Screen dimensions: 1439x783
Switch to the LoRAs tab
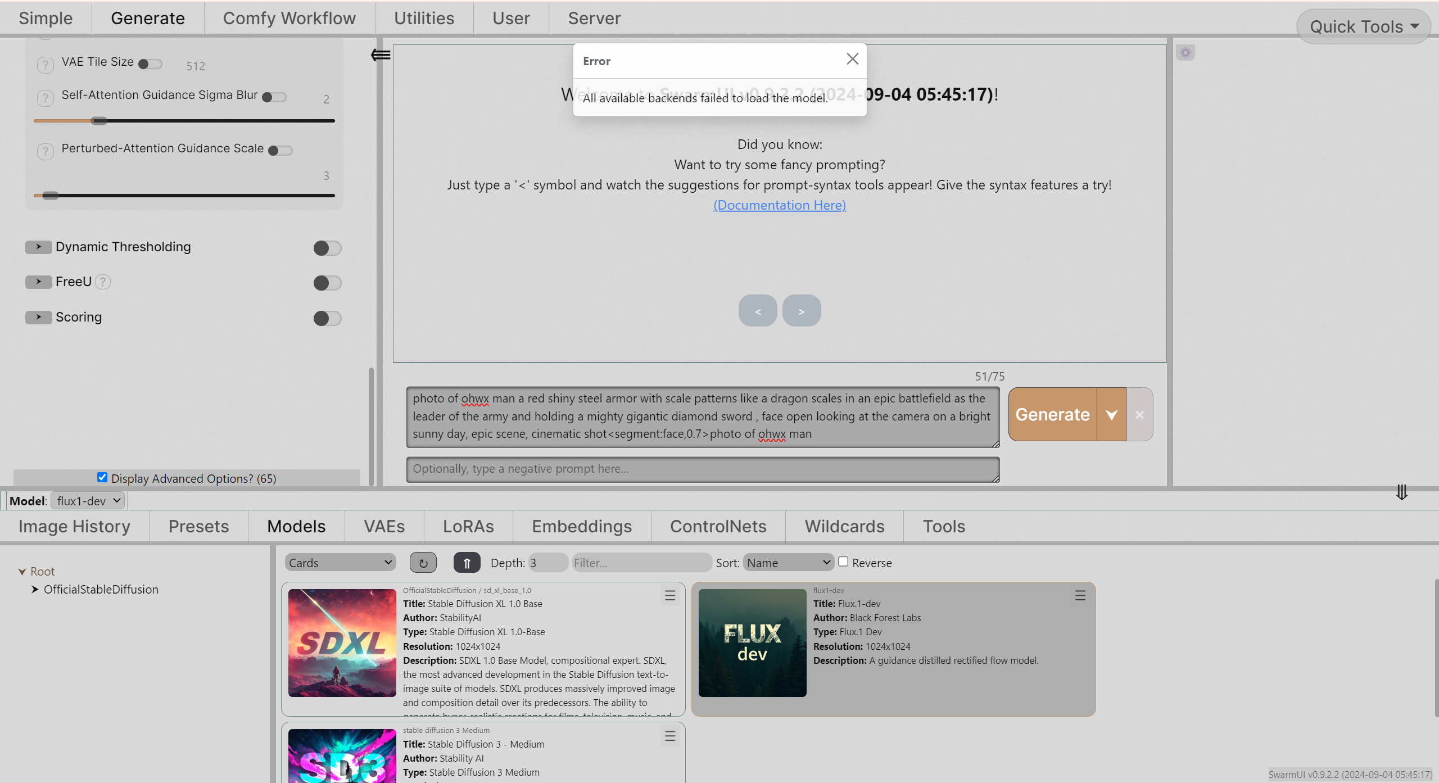468,526
